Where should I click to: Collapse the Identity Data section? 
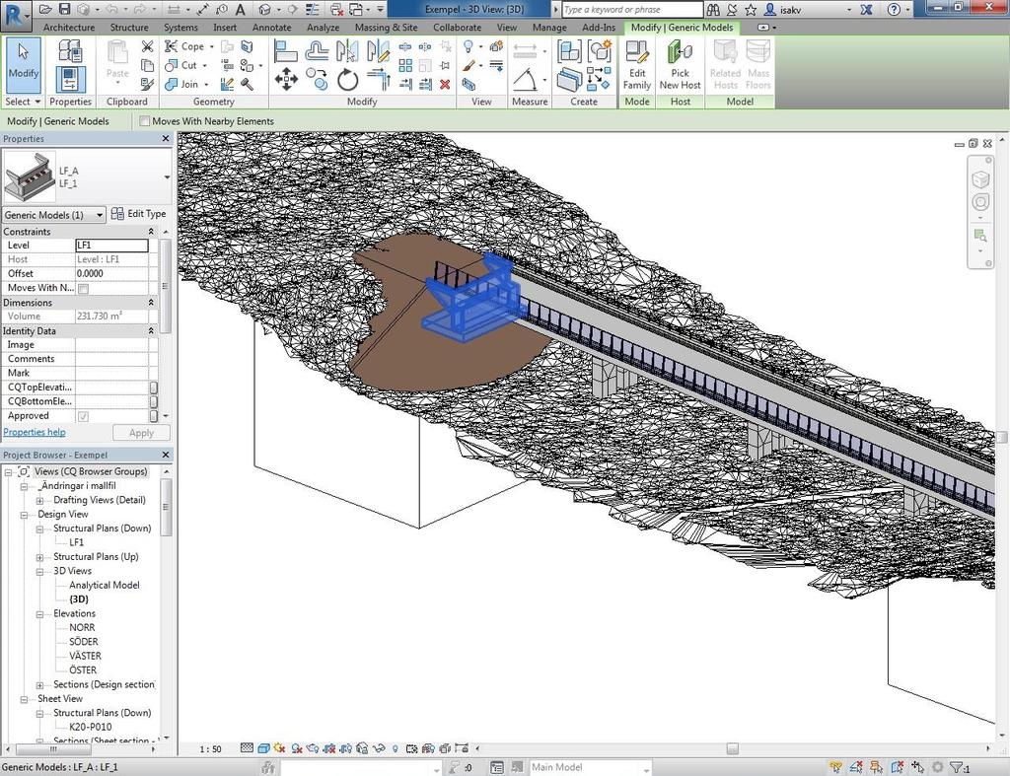pos(151,330)
